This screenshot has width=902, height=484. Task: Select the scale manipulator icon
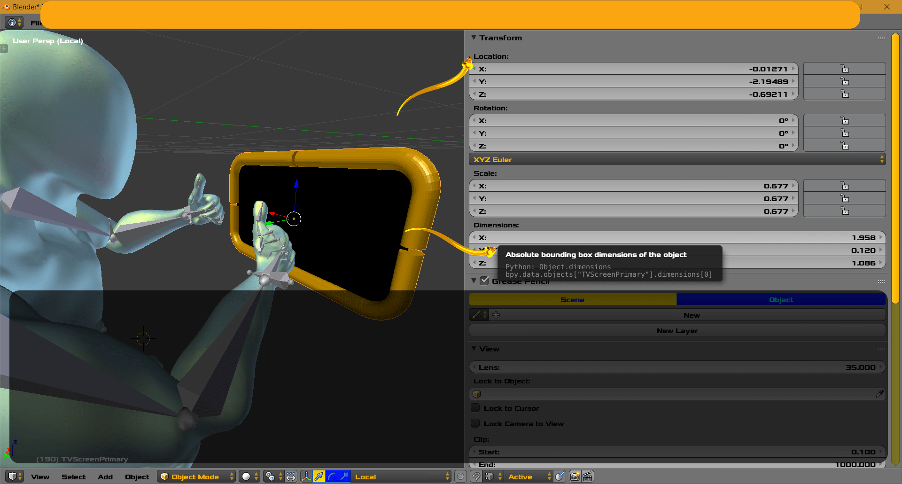tap(344, 476)
